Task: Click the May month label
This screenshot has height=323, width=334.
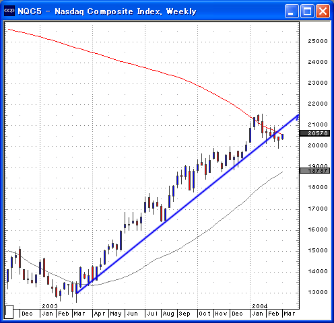Action: point(116,314)
